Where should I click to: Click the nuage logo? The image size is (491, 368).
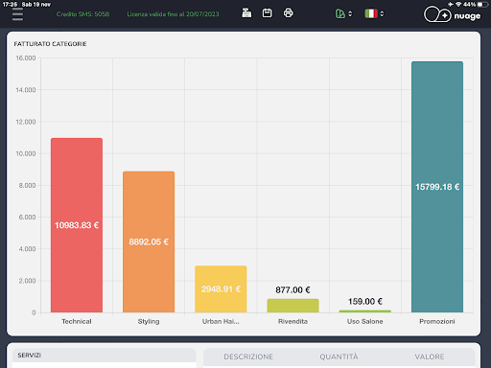coord(453,15)
